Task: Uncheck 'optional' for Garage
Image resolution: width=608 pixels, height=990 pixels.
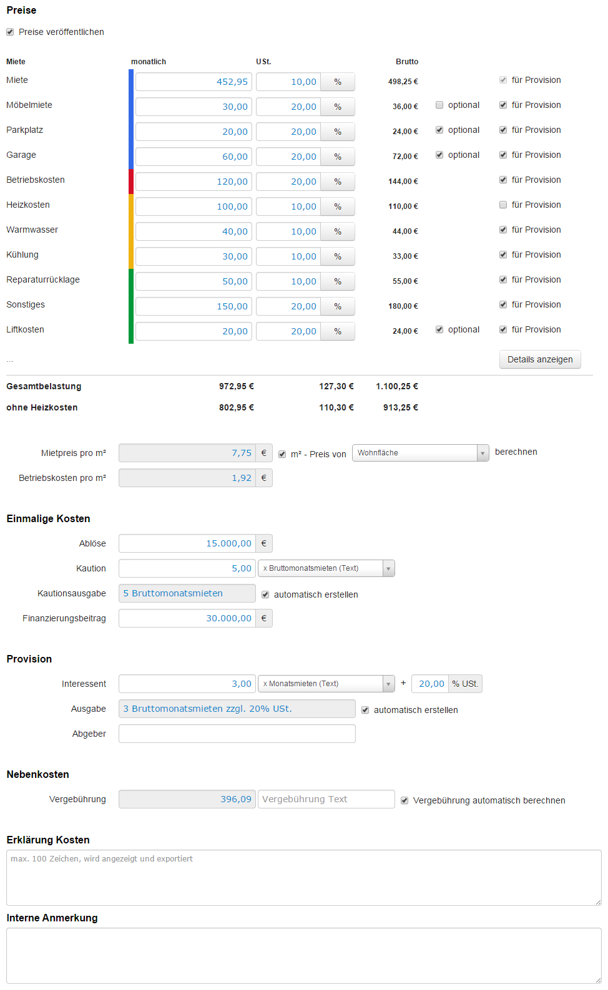Action: point(439,155)
